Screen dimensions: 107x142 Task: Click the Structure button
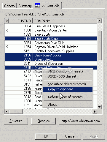[x=16, y=121]
